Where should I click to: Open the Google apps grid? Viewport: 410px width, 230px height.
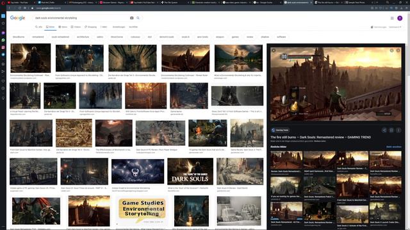point(392,18)
